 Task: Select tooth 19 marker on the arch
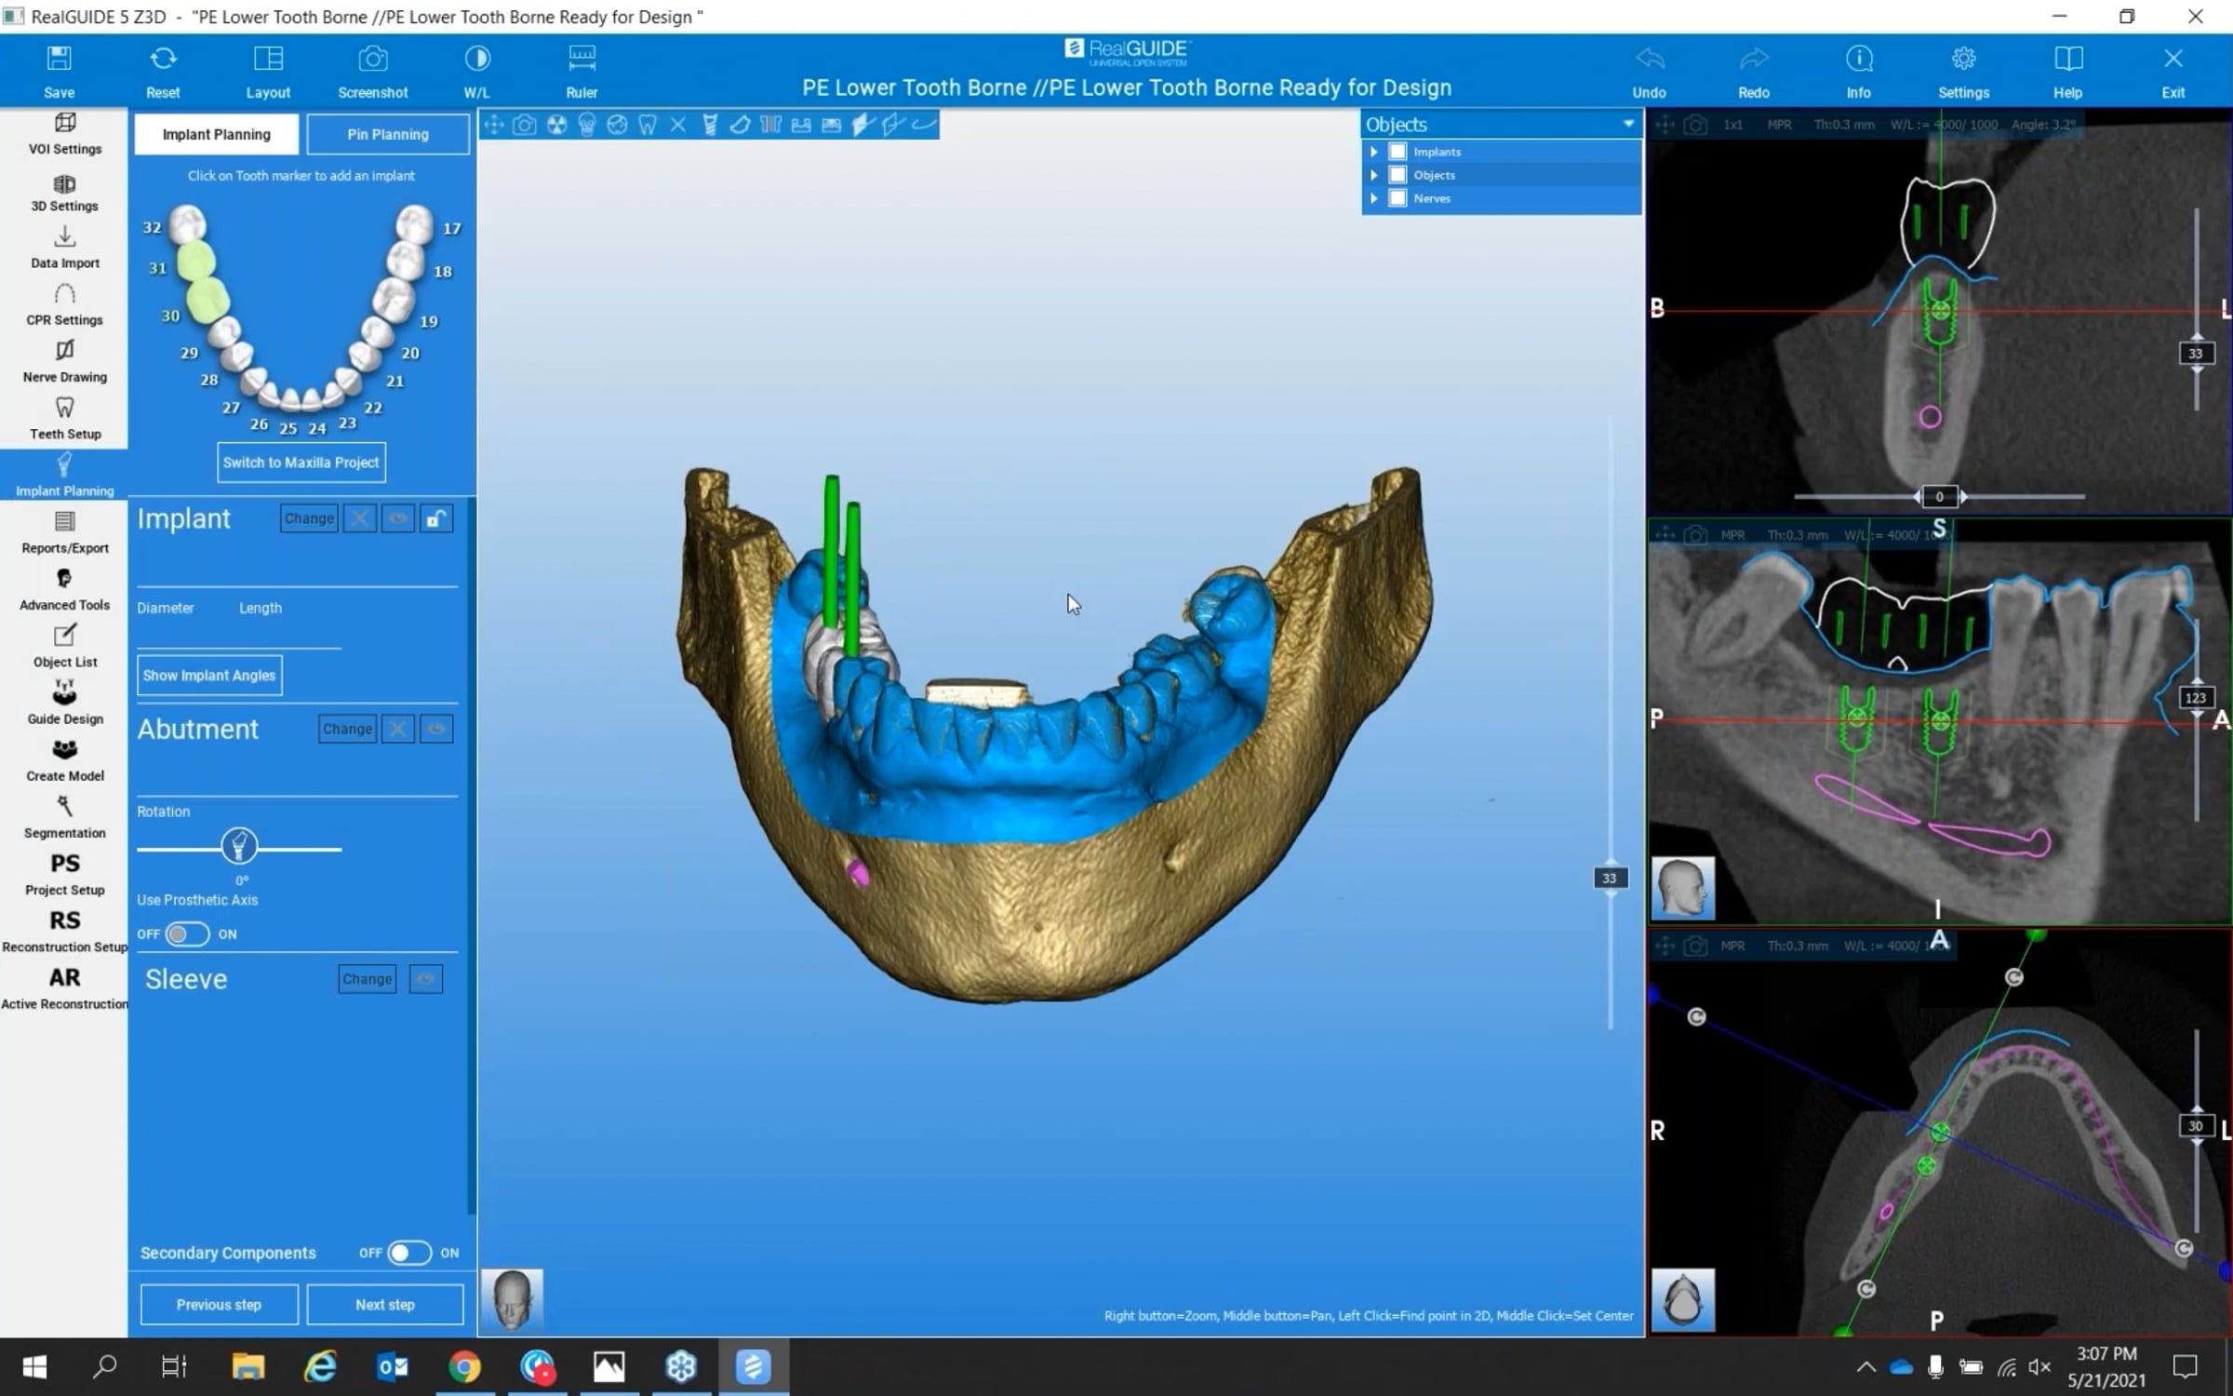coord(393,300)
